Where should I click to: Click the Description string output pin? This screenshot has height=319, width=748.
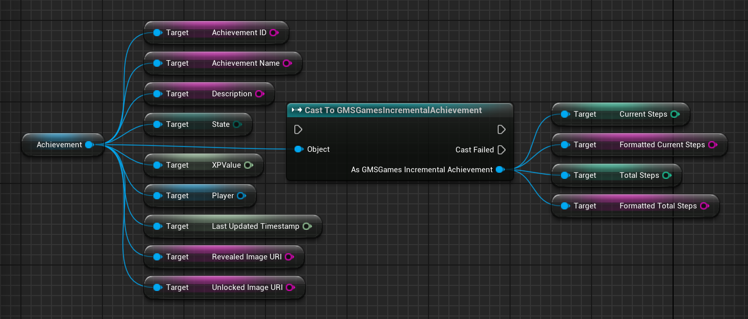point(259,94)
